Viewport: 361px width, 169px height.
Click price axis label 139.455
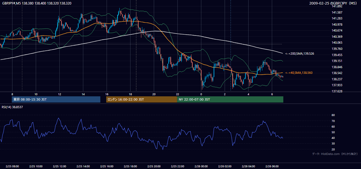point(337,55)
